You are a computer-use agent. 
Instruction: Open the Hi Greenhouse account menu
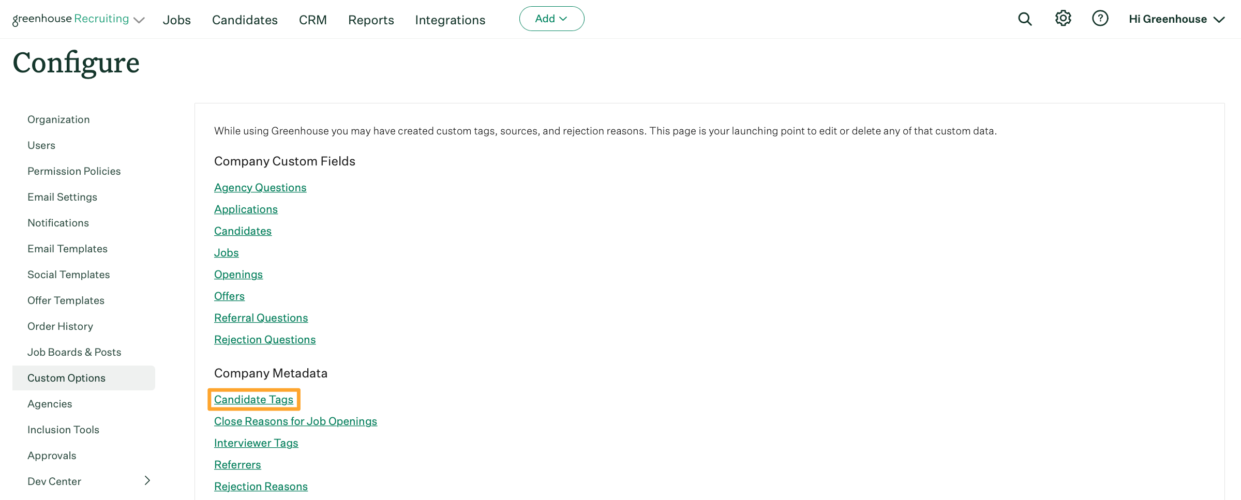click(x=1176, y=19)
